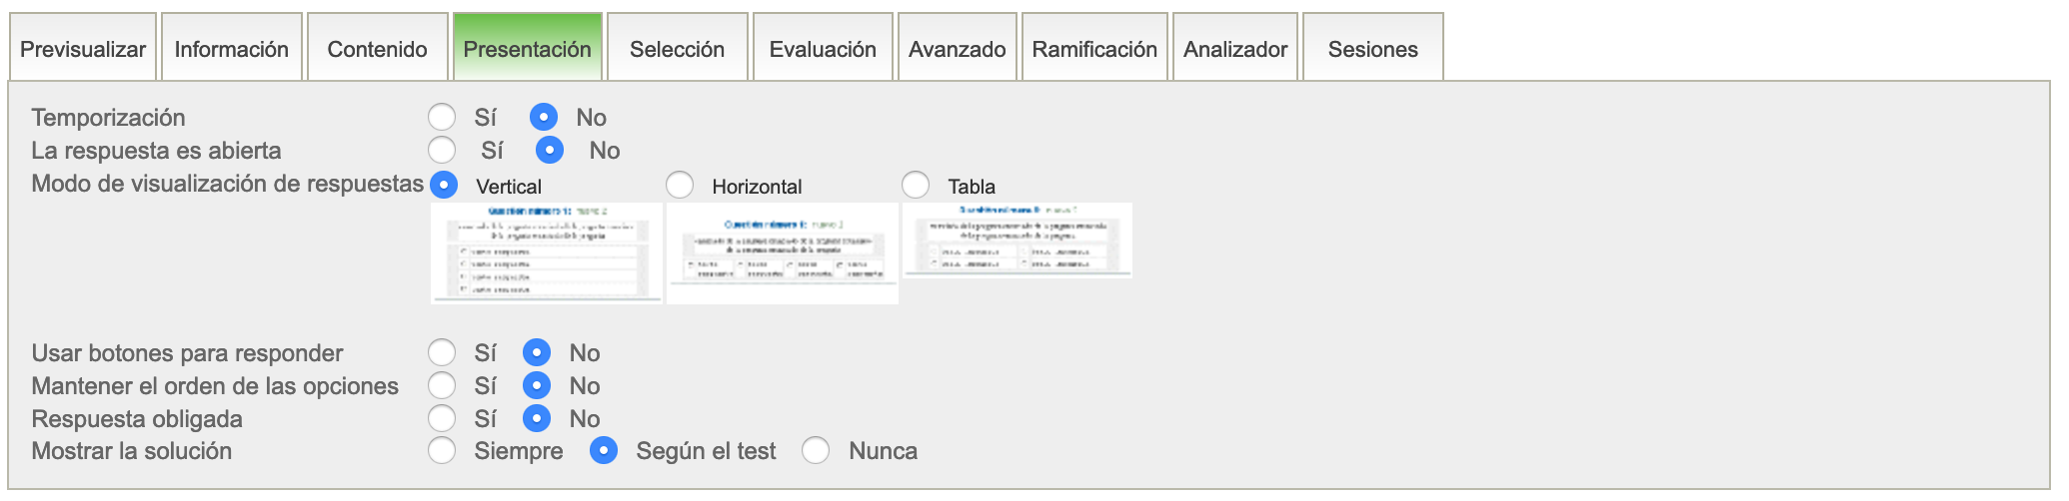Image resolution: width=2069 pixels, height=501 pixels.
Task: Open the Selección tab
Action: click(x=677, y=49)
